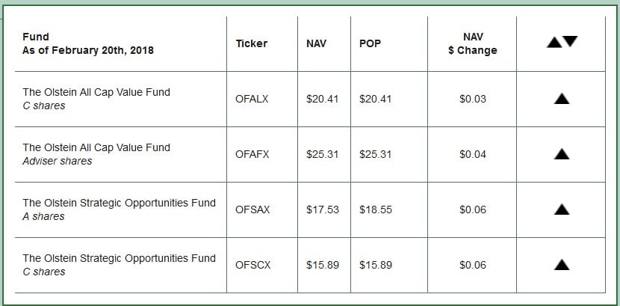Open The Olstein All Cap Value Fund C shares

96,92
